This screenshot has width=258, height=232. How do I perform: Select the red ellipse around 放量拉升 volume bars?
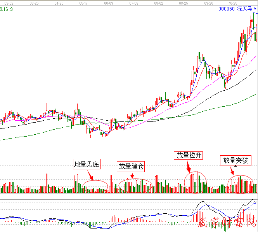(195, 182)
